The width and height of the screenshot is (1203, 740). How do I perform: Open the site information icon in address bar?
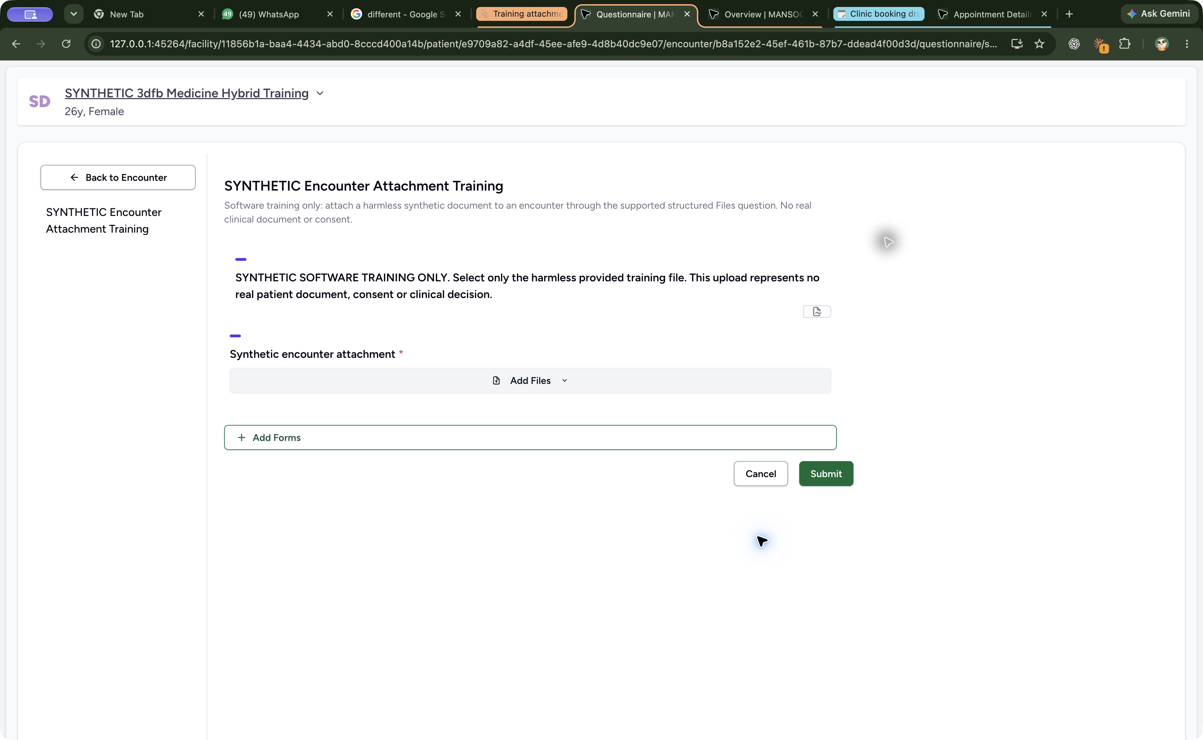click(96, 44)
